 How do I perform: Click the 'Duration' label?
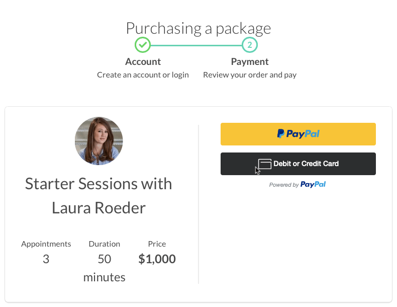(x=105, y=244)
